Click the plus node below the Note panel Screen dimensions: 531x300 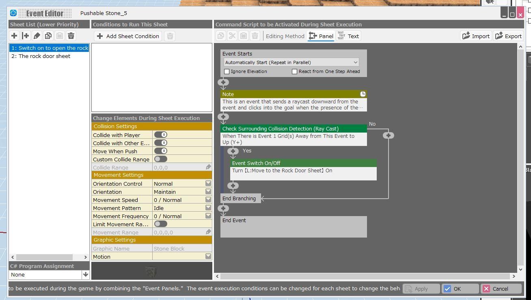[x=223, y=117]
